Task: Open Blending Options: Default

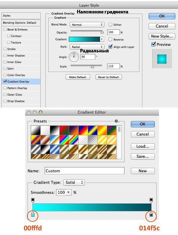Action: [21, 23]
